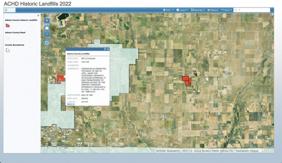Viewport: 282px width, 163px height.
Task: Select case number value 4-81-CD
Action: coord(85,62)
